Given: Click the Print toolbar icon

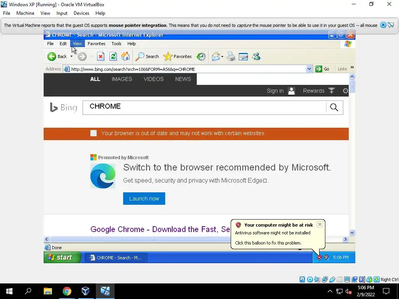Looking at the screenshot, I should 231,56.
